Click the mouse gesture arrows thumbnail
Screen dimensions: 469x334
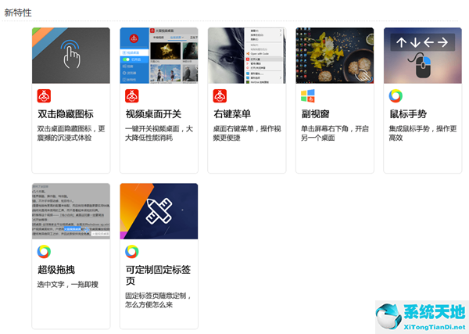[x=422, y=56]
